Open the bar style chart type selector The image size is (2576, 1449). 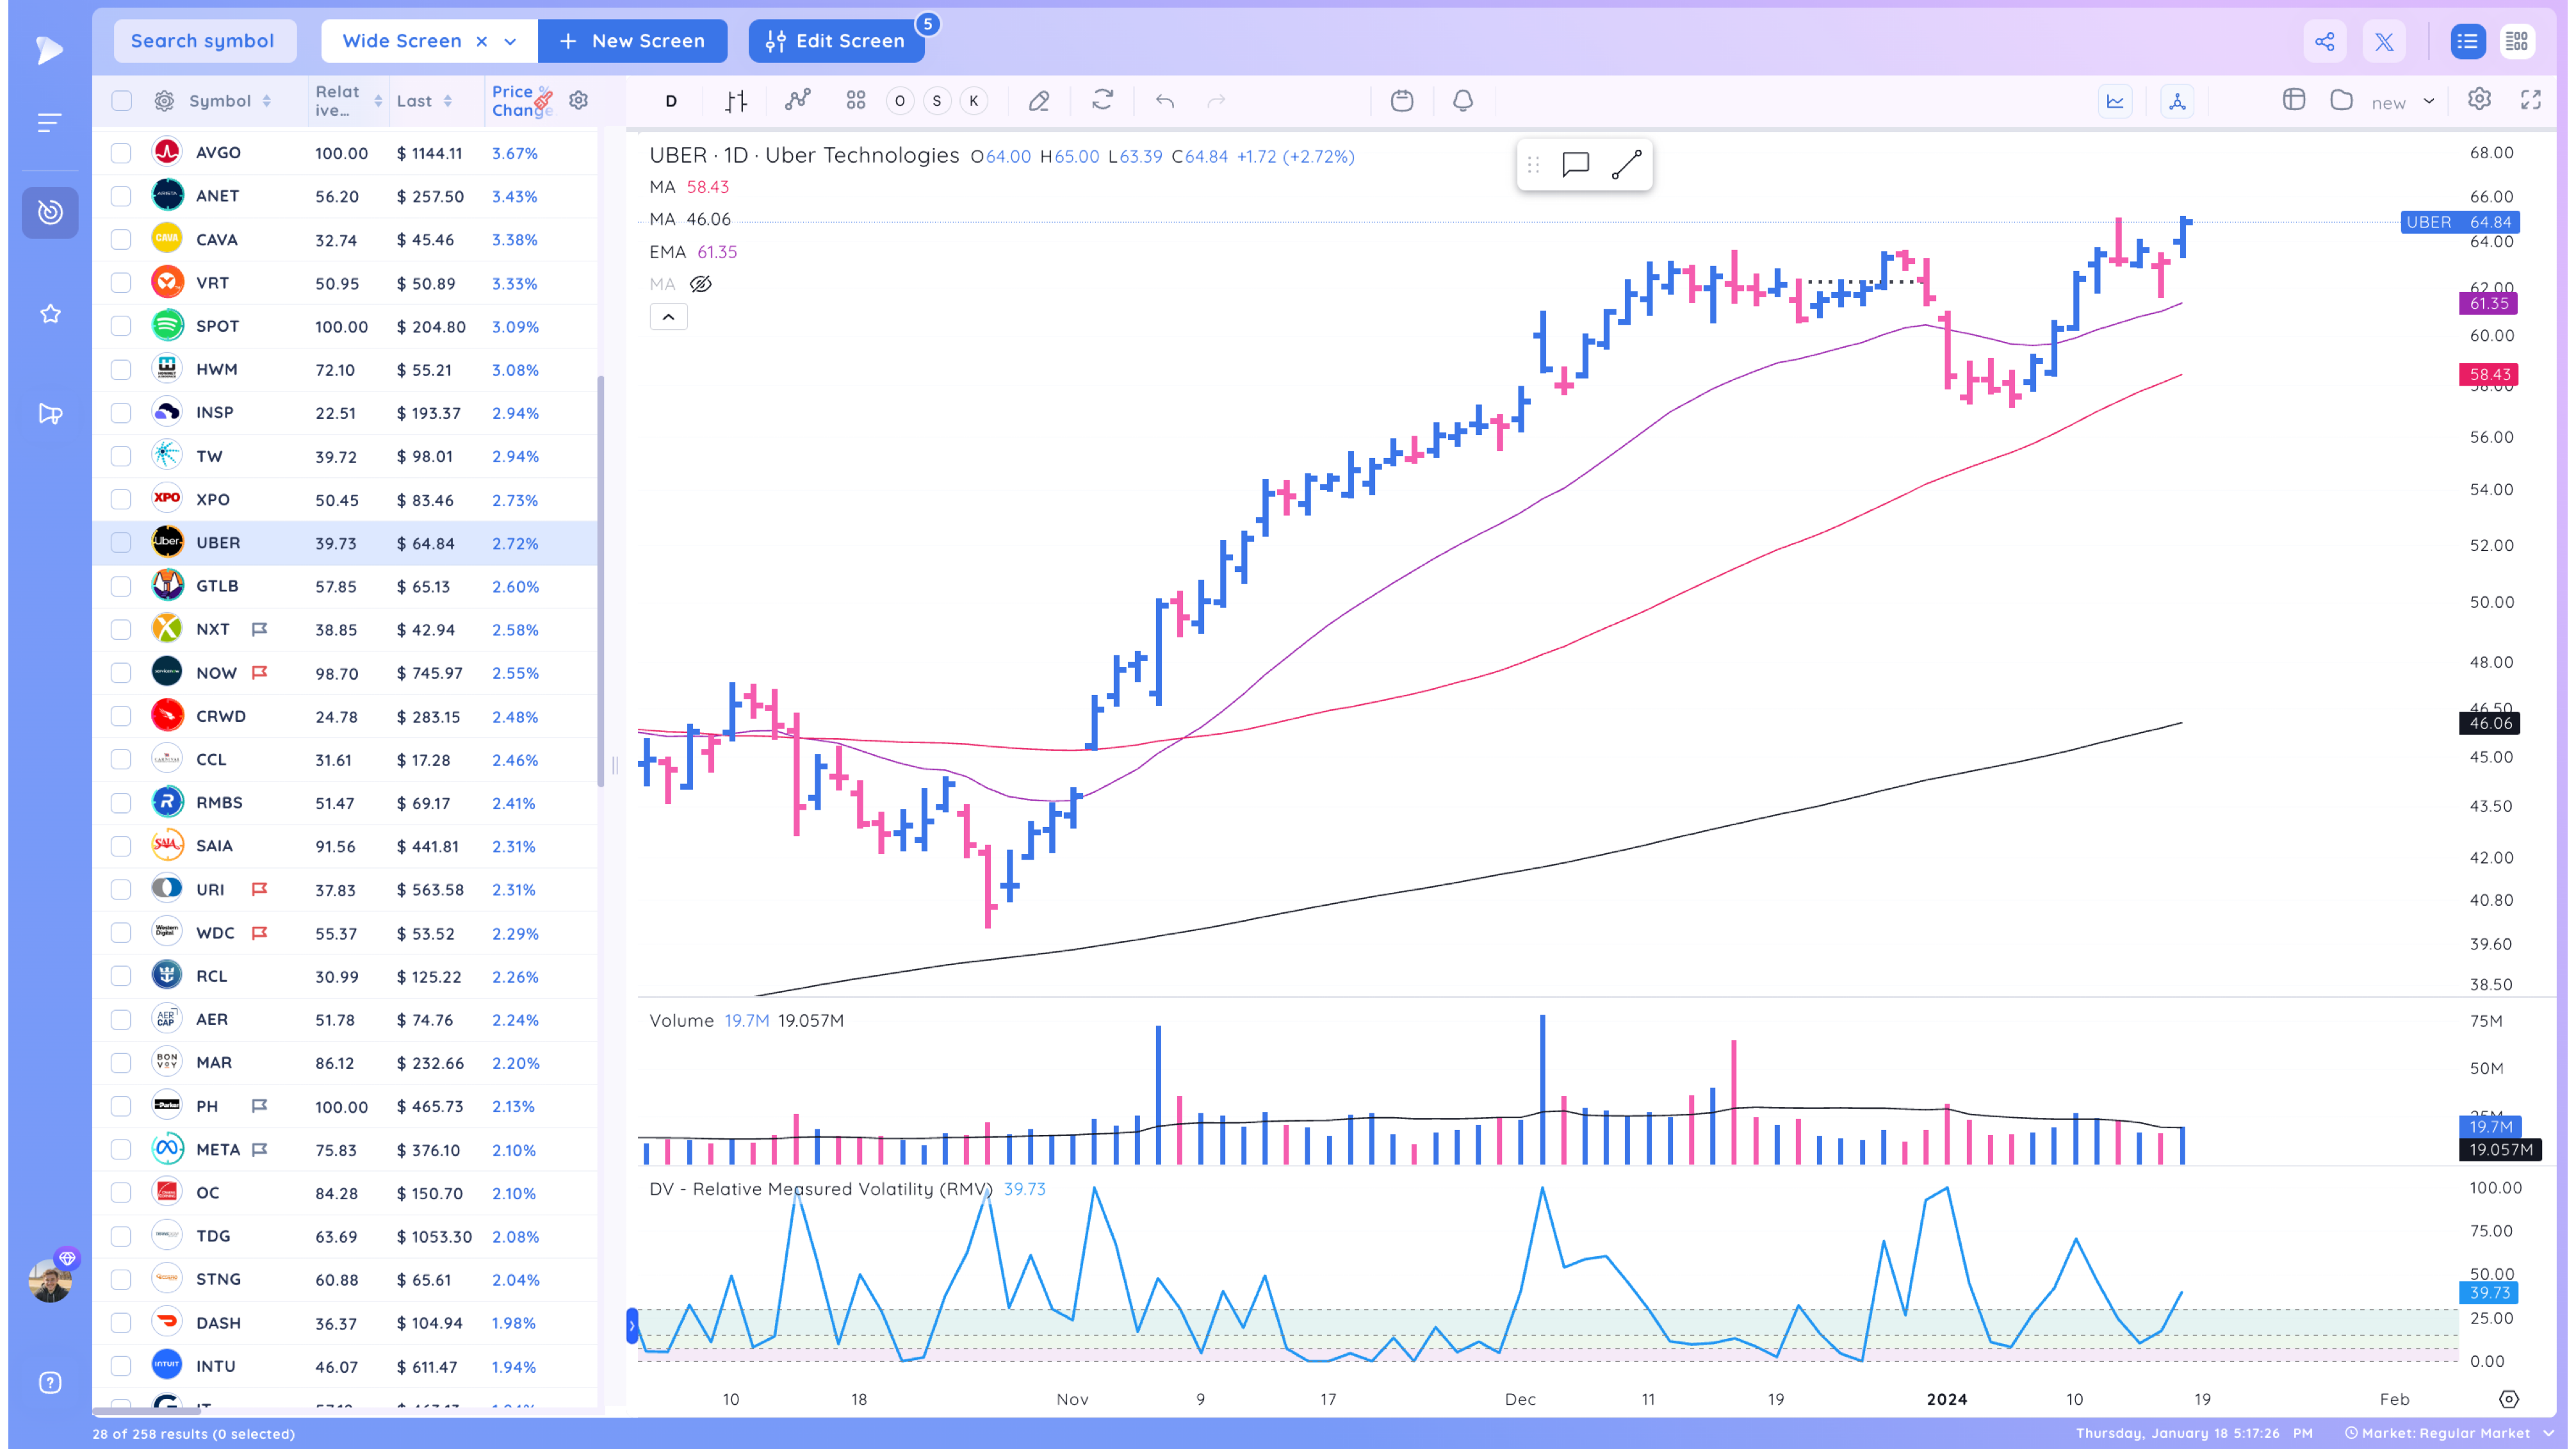click(736, 101)
